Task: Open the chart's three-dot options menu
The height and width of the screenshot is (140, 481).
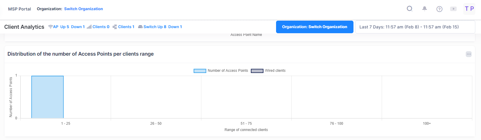Action: coord(469,54)
